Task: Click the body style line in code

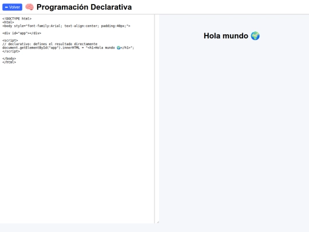Action: click(66, 26)
